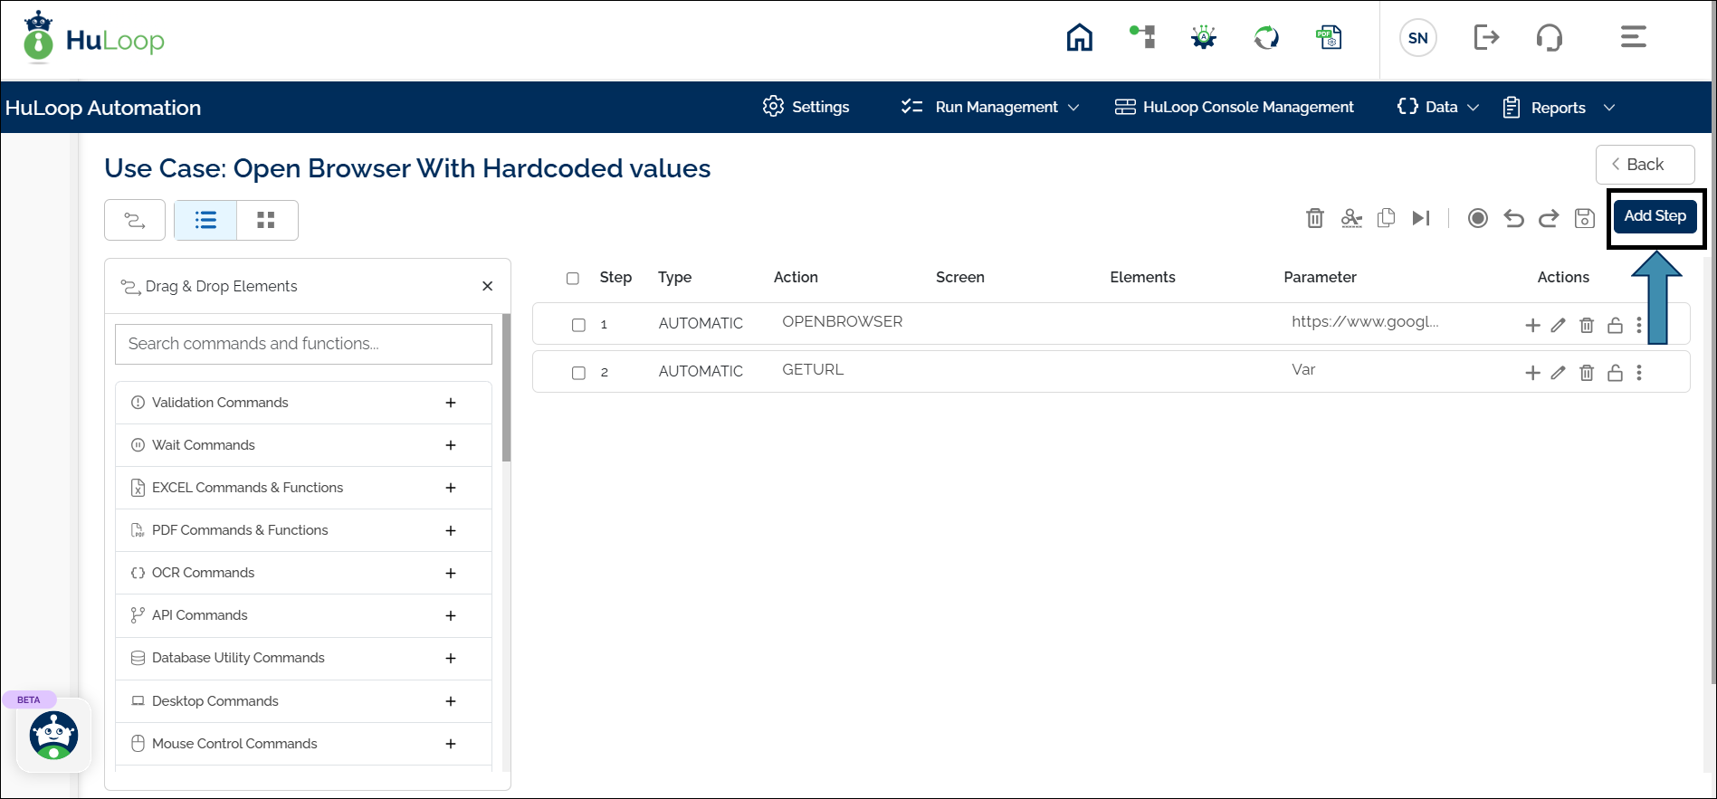Check the box for step 1 OPENBROWSER
Viewport: 1717px width, 799px height.
[578, 325]
